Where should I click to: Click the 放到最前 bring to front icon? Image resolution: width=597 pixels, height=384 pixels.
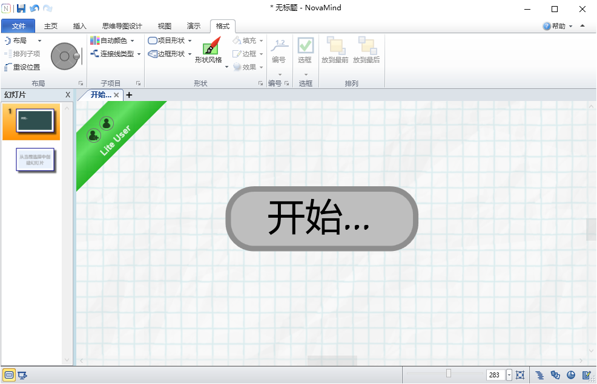(x=335, y=51)
